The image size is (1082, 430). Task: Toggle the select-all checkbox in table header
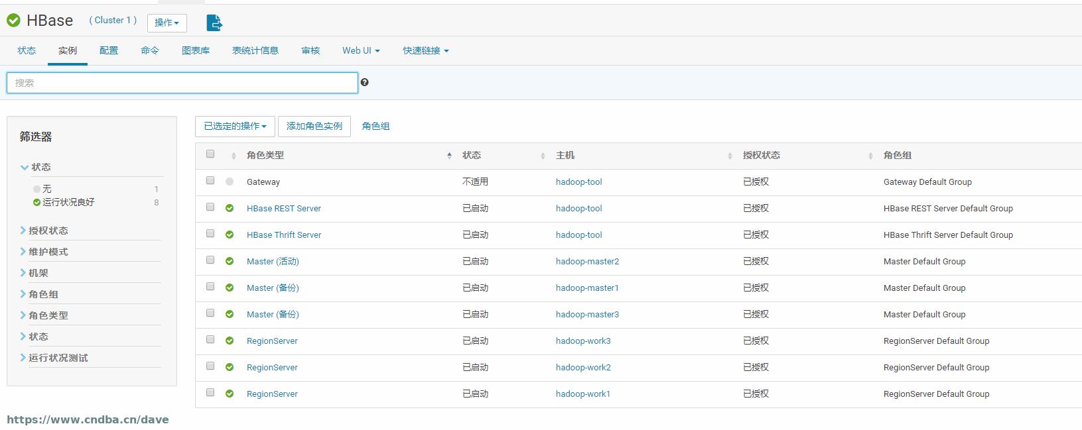click(210, 154)
